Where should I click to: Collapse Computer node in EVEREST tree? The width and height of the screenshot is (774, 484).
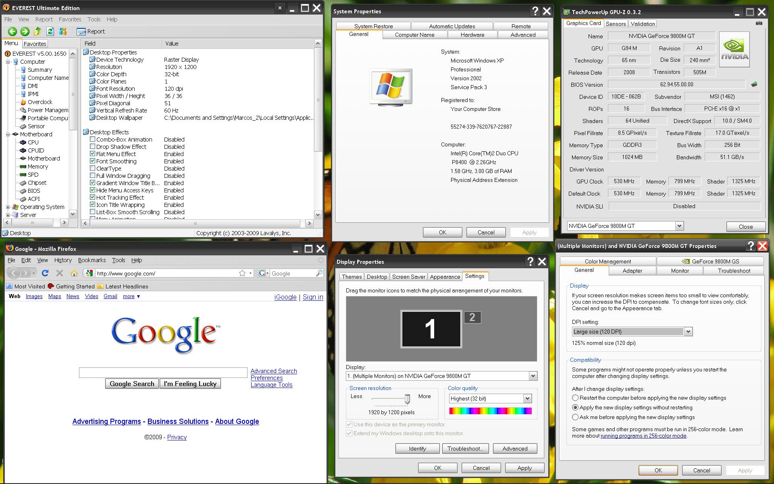[x=8, y=62]
